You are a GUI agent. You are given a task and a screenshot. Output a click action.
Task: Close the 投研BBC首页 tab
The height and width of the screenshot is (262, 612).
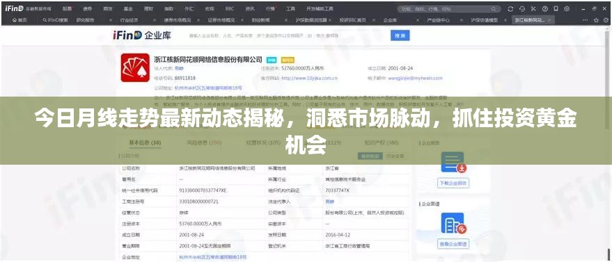(373, 20)
